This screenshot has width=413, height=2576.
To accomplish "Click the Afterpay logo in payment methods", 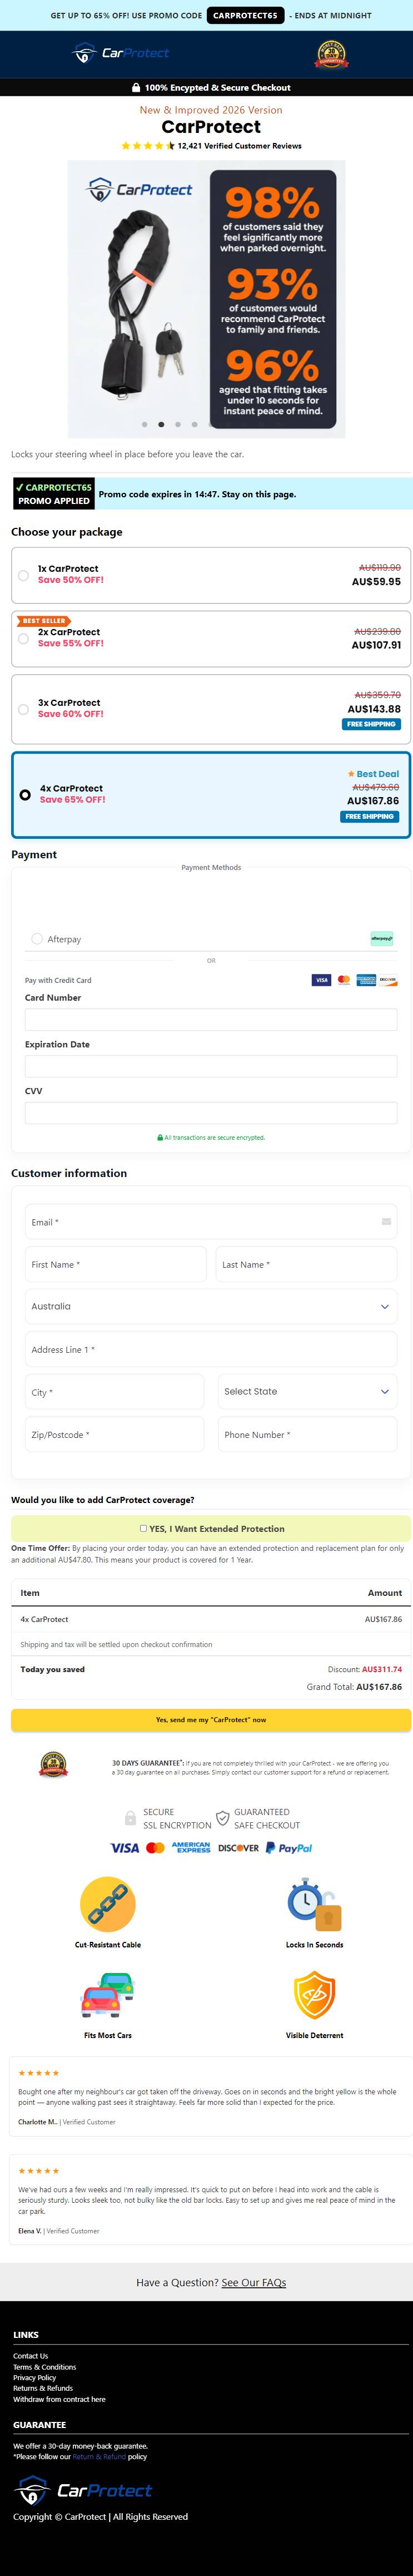I will coord(381,938).
